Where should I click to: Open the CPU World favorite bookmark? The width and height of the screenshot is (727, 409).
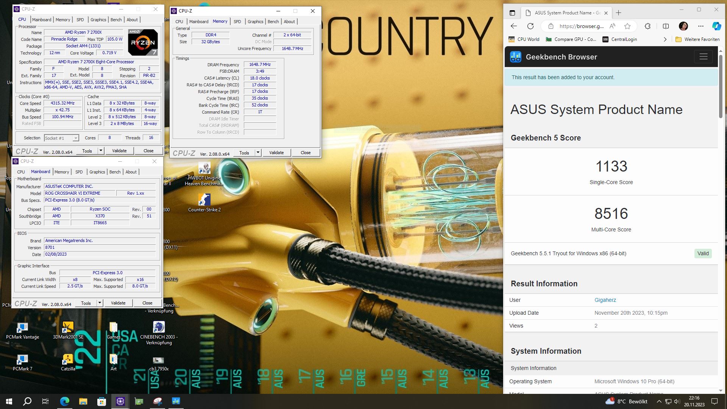pos(524,39)
